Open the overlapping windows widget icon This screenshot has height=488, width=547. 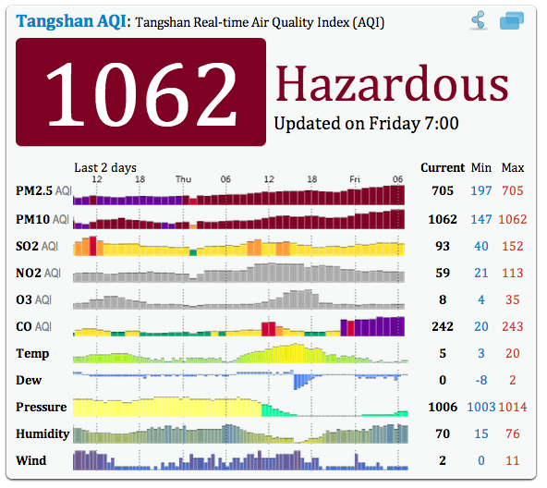point(512,20)
